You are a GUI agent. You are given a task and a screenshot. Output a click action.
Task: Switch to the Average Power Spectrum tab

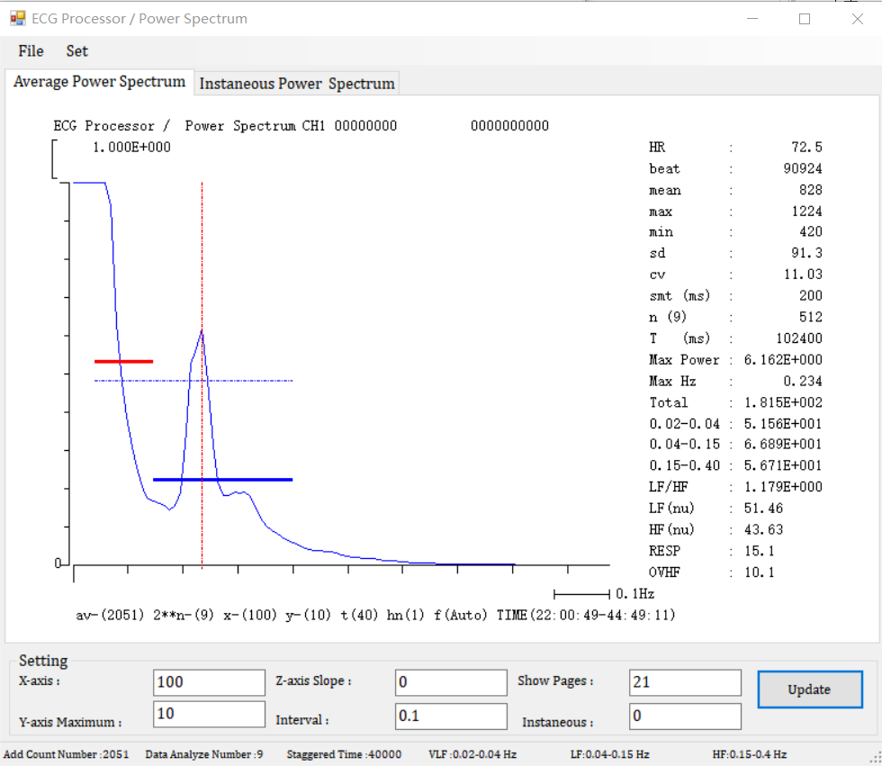[99, 82]
